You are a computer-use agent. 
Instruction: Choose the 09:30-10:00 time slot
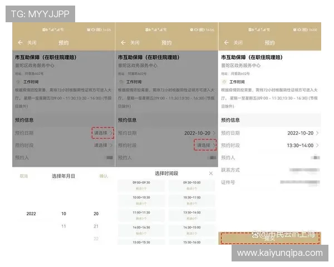192,186
